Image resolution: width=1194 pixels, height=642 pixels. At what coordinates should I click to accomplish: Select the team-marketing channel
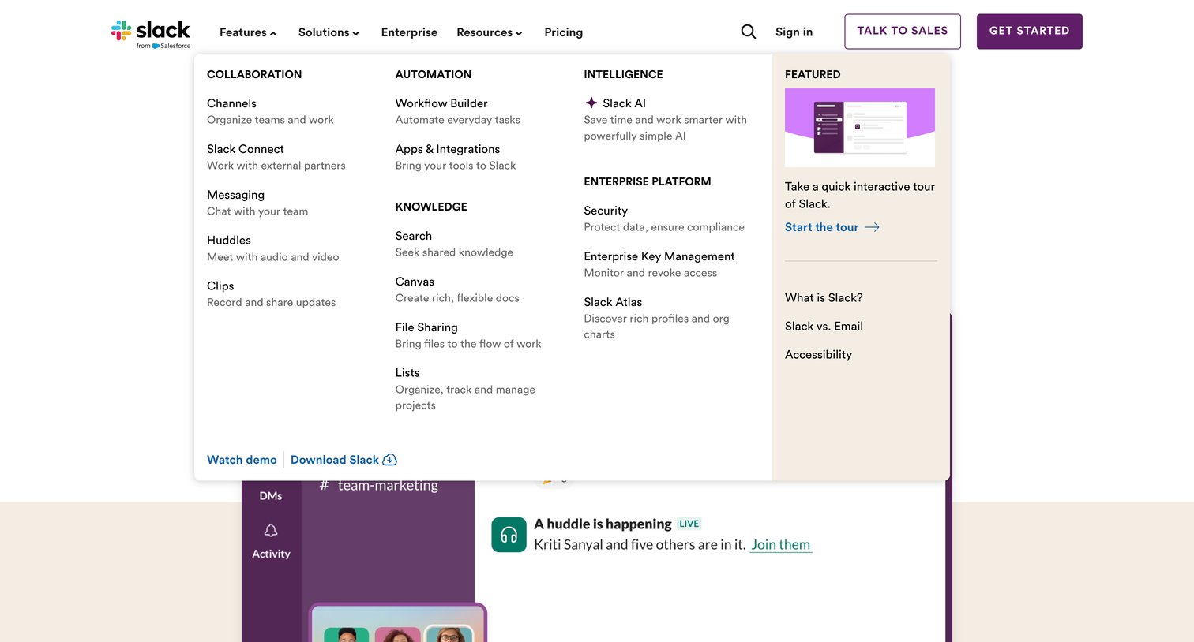(379, 486)
